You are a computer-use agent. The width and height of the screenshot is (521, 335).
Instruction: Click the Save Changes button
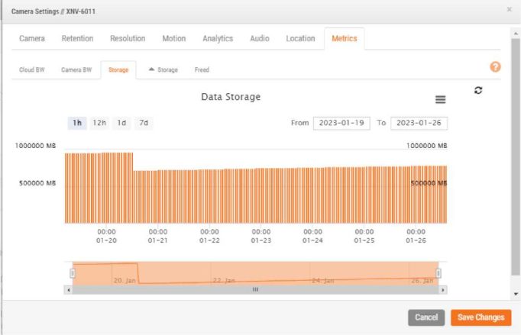[481, 317]
